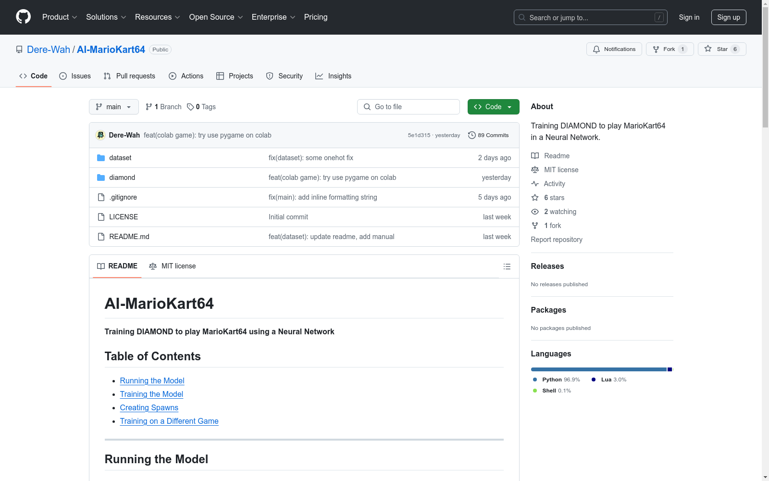Click the Pull requests icon

107,76
